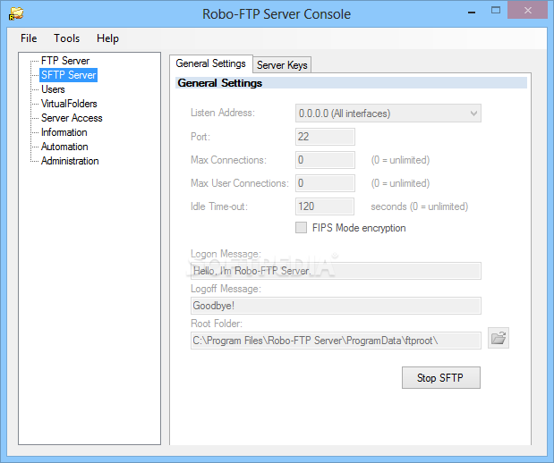Select Automation in the tree
This screenshot has height=463, width=554.
tap(64, 147)
